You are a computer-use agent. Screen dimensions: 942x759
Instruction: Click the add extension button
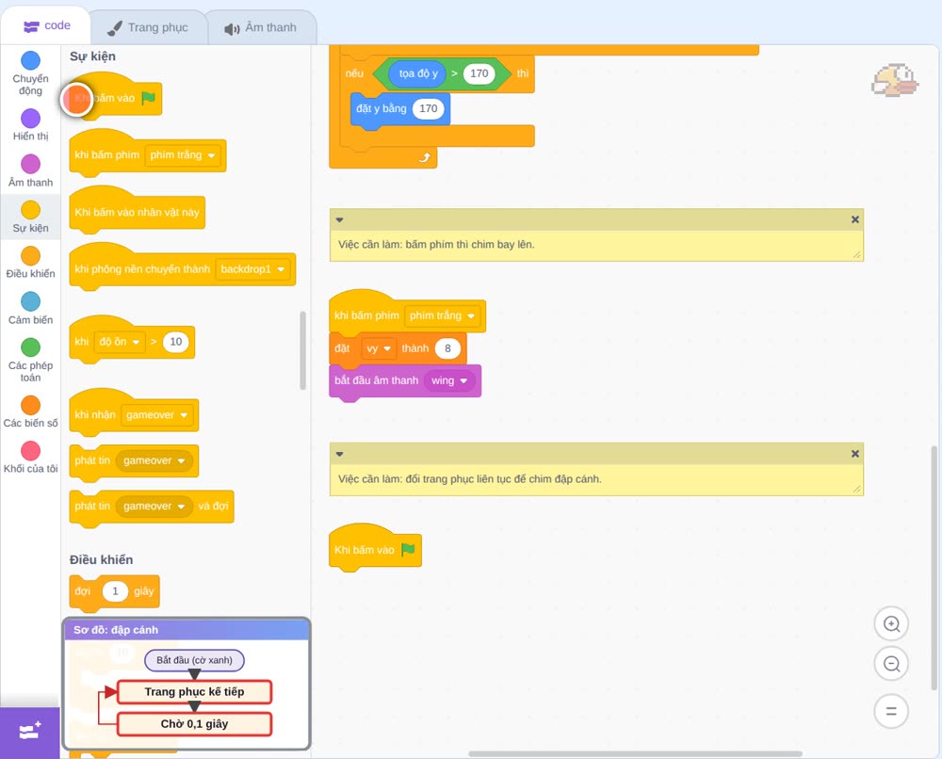tap(30, 732)
